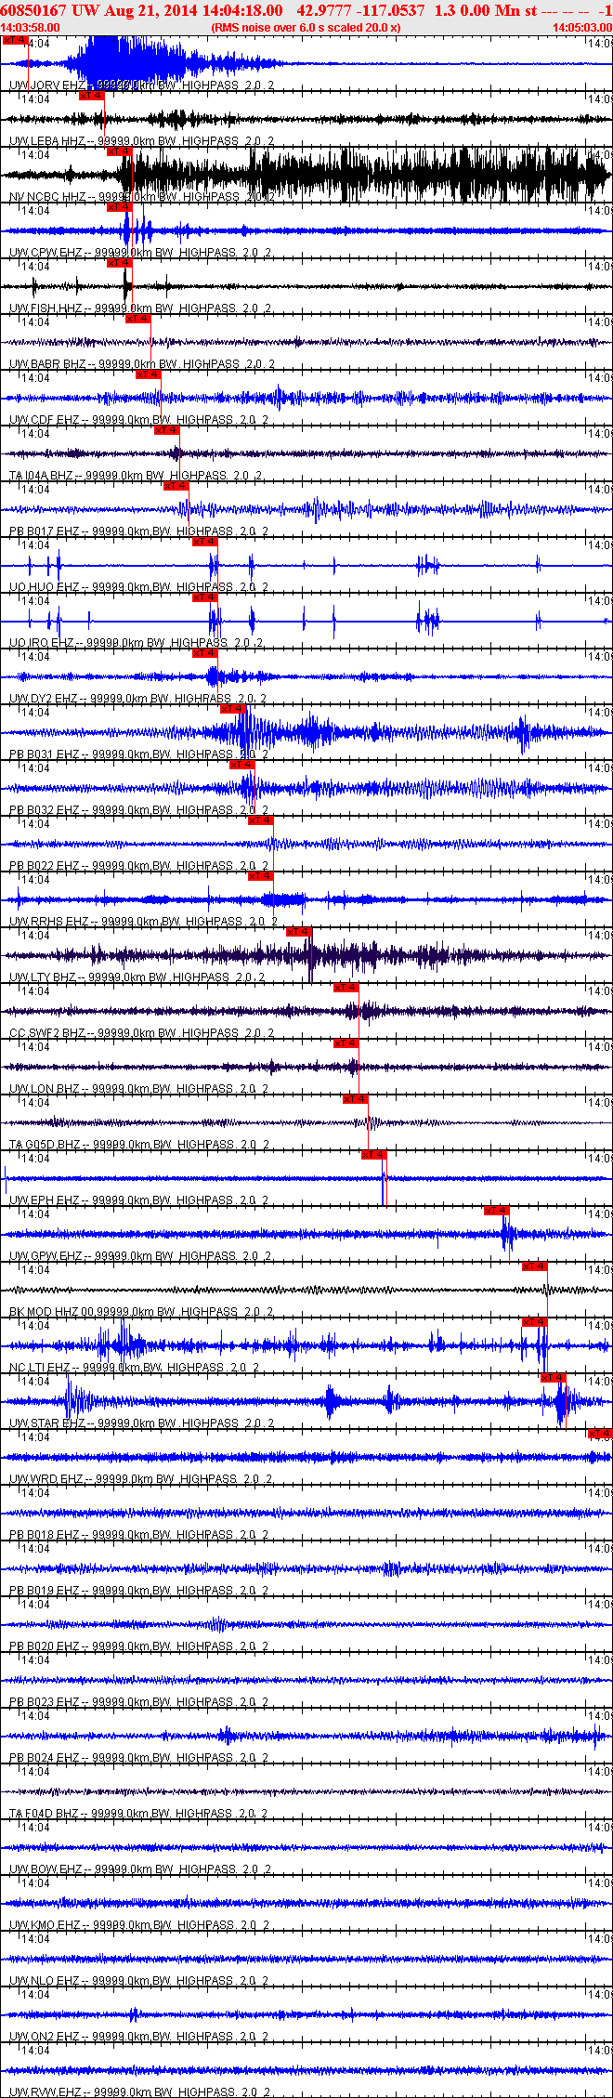Click the red pick marker on FISH trace
This screenshot has height=2098, width=613.
120,263
